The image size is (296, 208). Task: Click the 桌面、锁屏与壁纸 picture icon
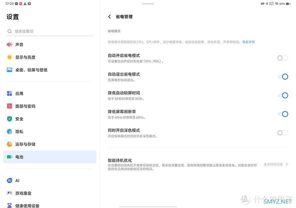point(9,70)
